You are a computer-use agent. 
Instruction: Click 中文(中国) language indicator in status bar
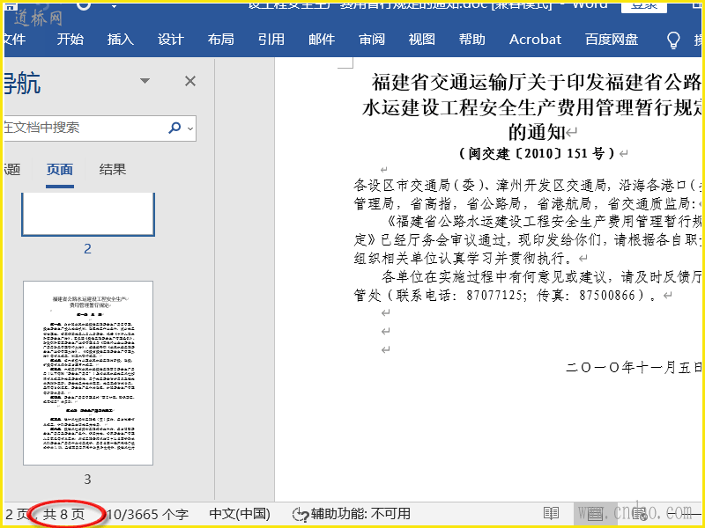tap(240, 514)
